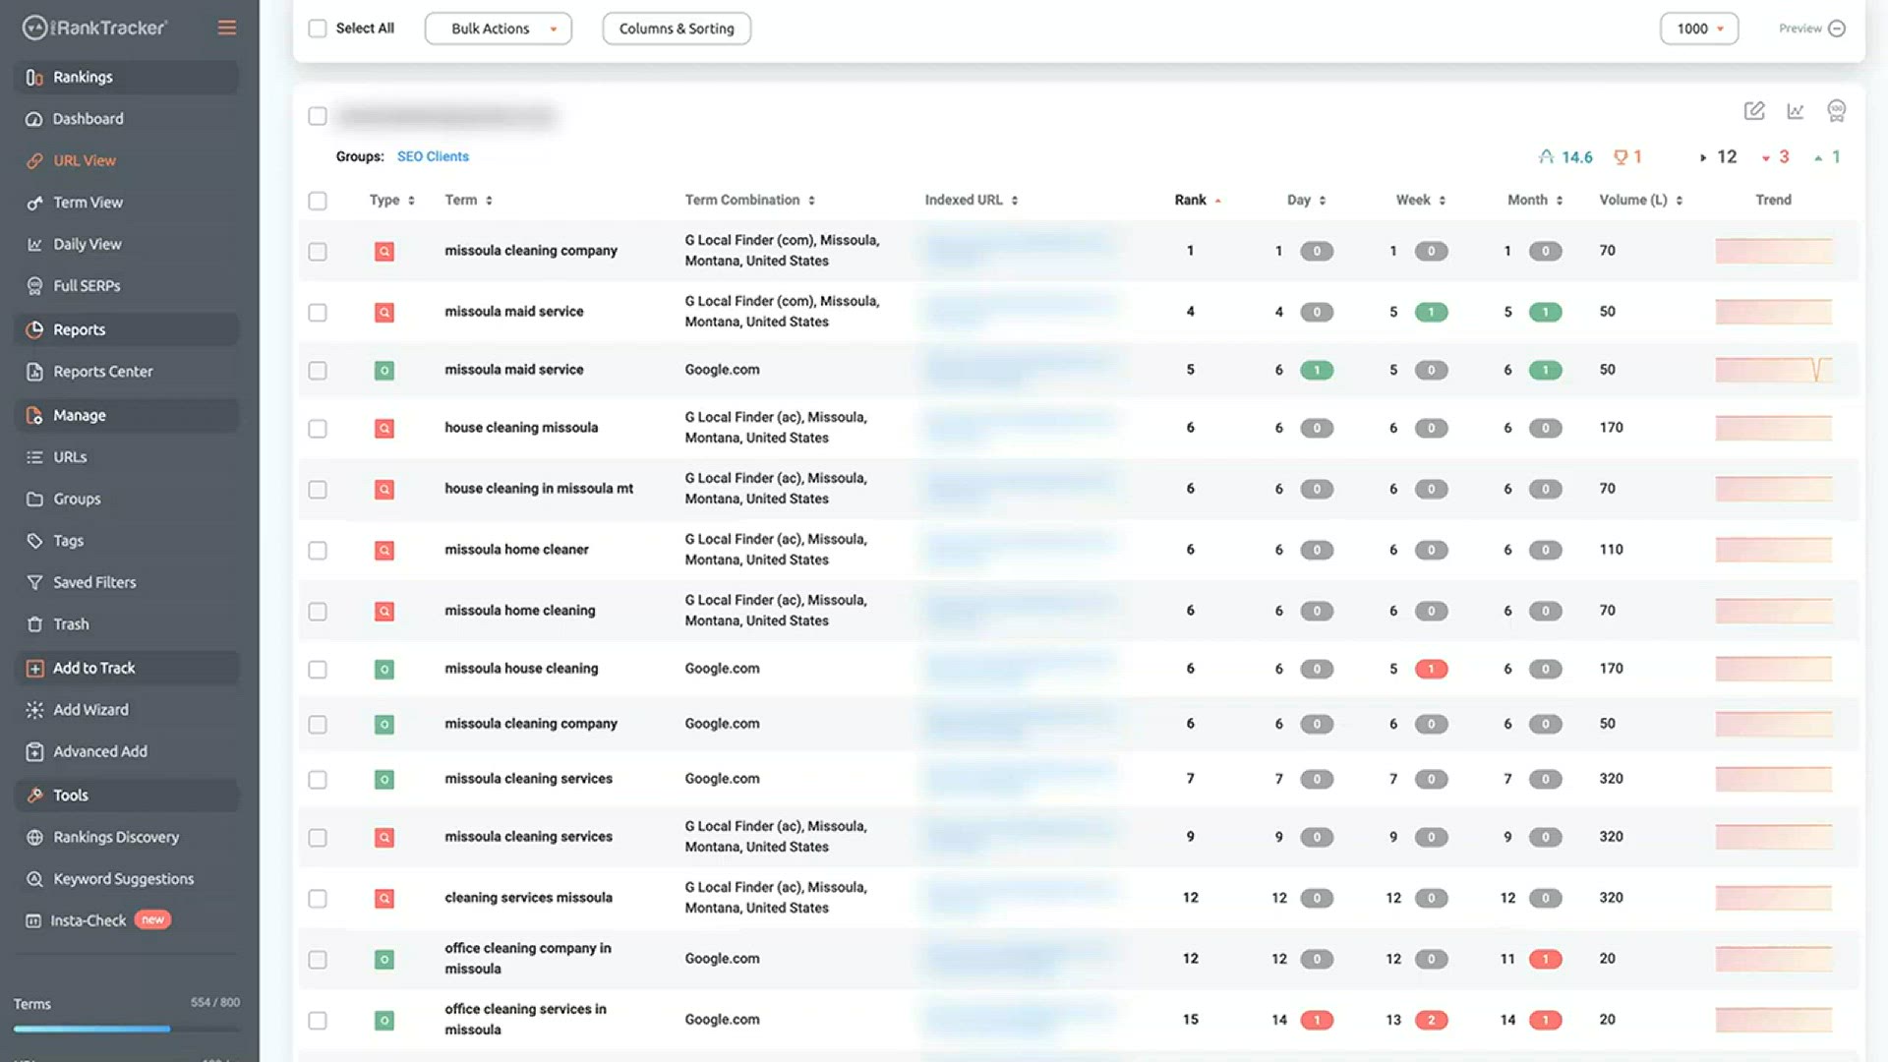Image resolution: width=1888 pixels, height=1062 pixels.
Task: Click the Week column header
Action: pyautogui.click(x=1420, y=201)
